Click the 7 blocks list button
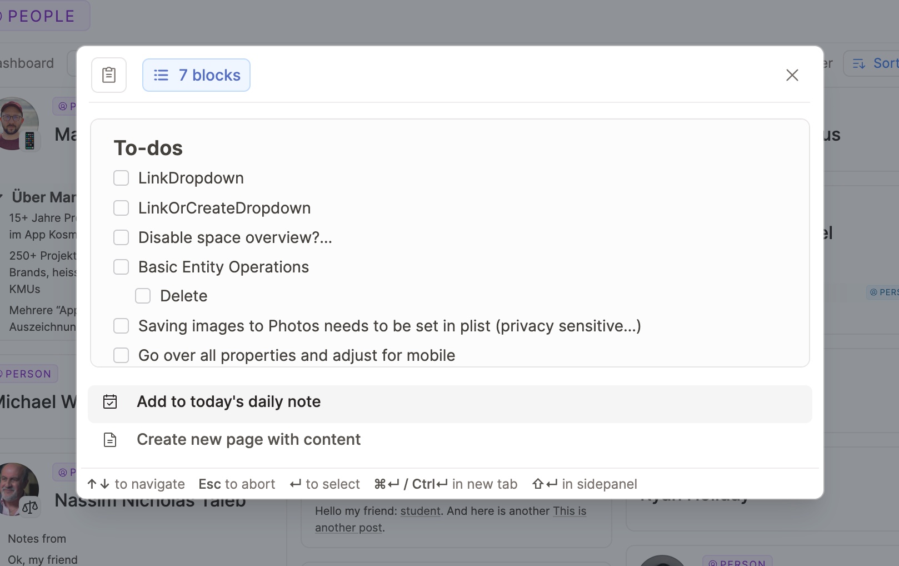The height and width of the screenshot is (566, 899). pos(196,75)
